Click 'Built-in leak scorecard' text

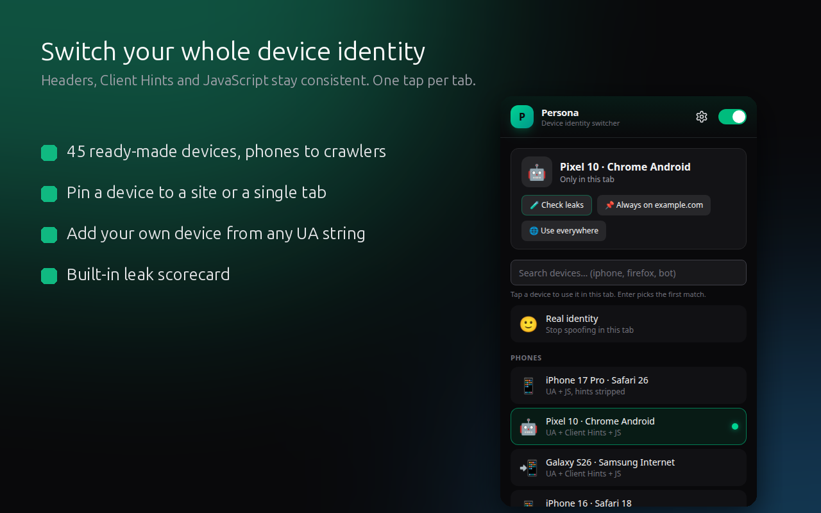pyautogui.click(x=148, y=274)
